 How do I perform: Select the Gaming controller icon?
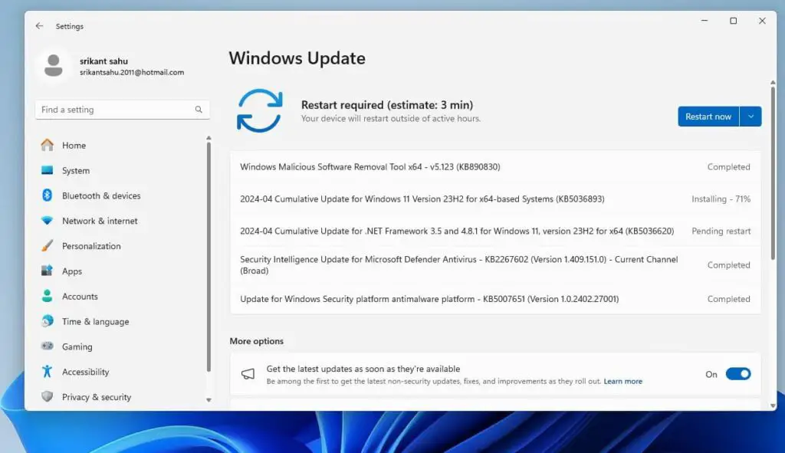[48, 346]
